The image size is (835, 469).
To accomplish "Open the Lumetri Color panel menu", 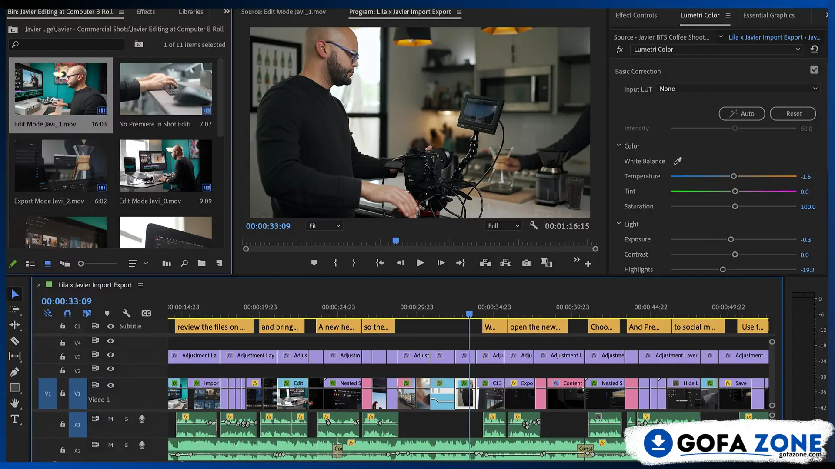I will (728, 15).
